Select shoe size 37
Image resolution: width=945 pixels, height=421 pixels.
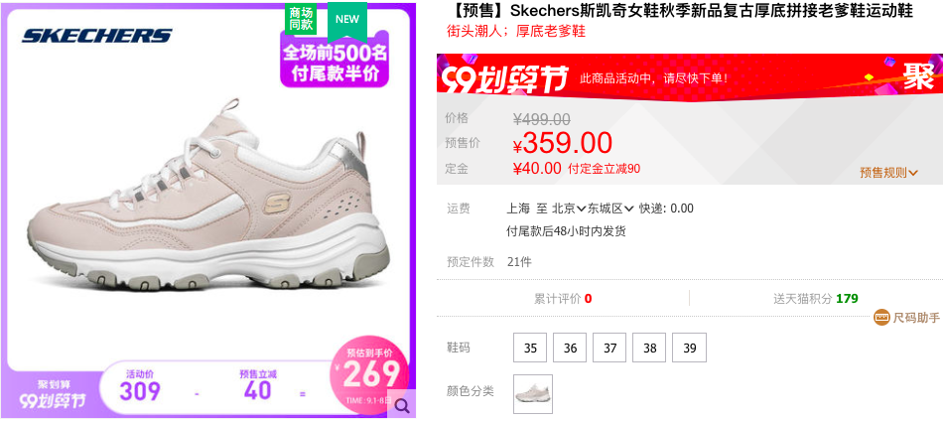609,348
